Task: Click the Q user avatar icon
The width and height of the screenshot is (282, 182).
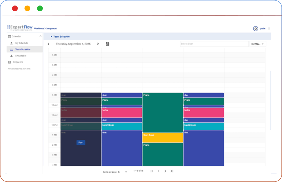Action: click(256, 28)
